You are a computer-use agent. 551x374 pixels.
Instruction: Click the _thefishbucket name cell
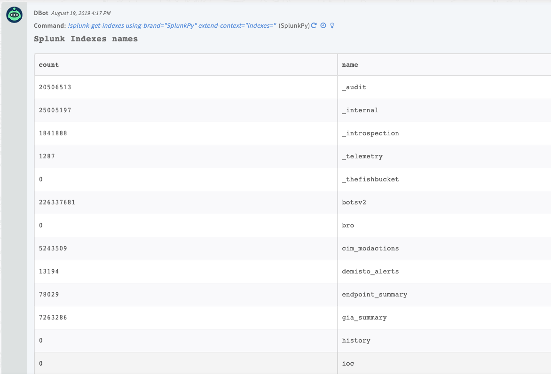pyautogui.click(x=370, y=179)
